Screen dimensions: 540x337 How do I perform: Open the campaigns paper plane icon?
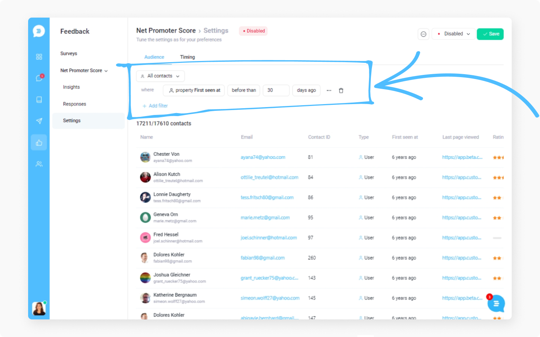(x=39, y=121)
